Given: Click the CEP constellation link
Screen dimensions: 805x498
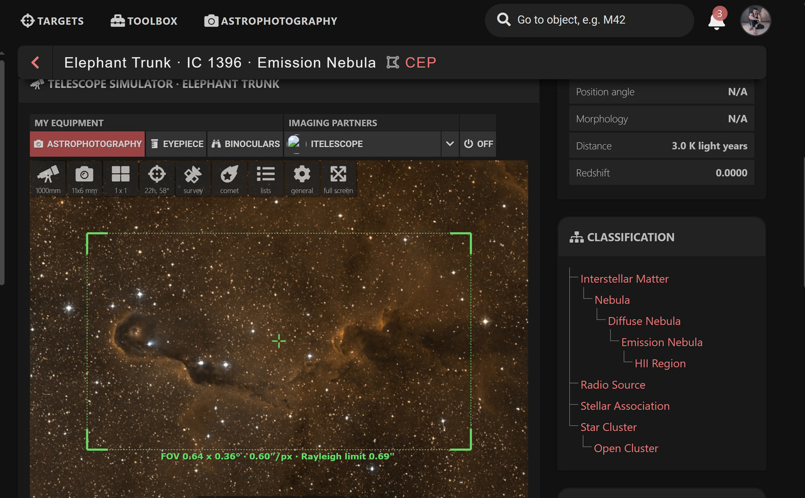Looking at the screenshot, I should [421, 63].
